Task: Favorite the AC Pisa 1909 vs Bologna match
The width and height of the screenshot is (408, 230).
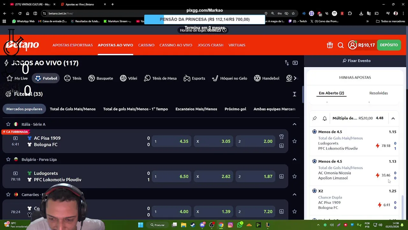Action: coord(295,141)
